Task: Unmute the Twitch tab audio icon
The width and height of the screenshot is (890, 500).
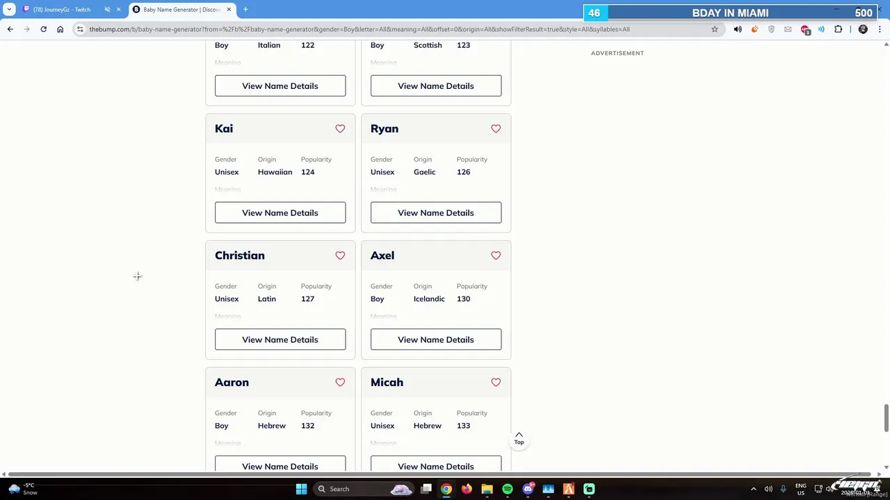Action: [x=107, y=10]
